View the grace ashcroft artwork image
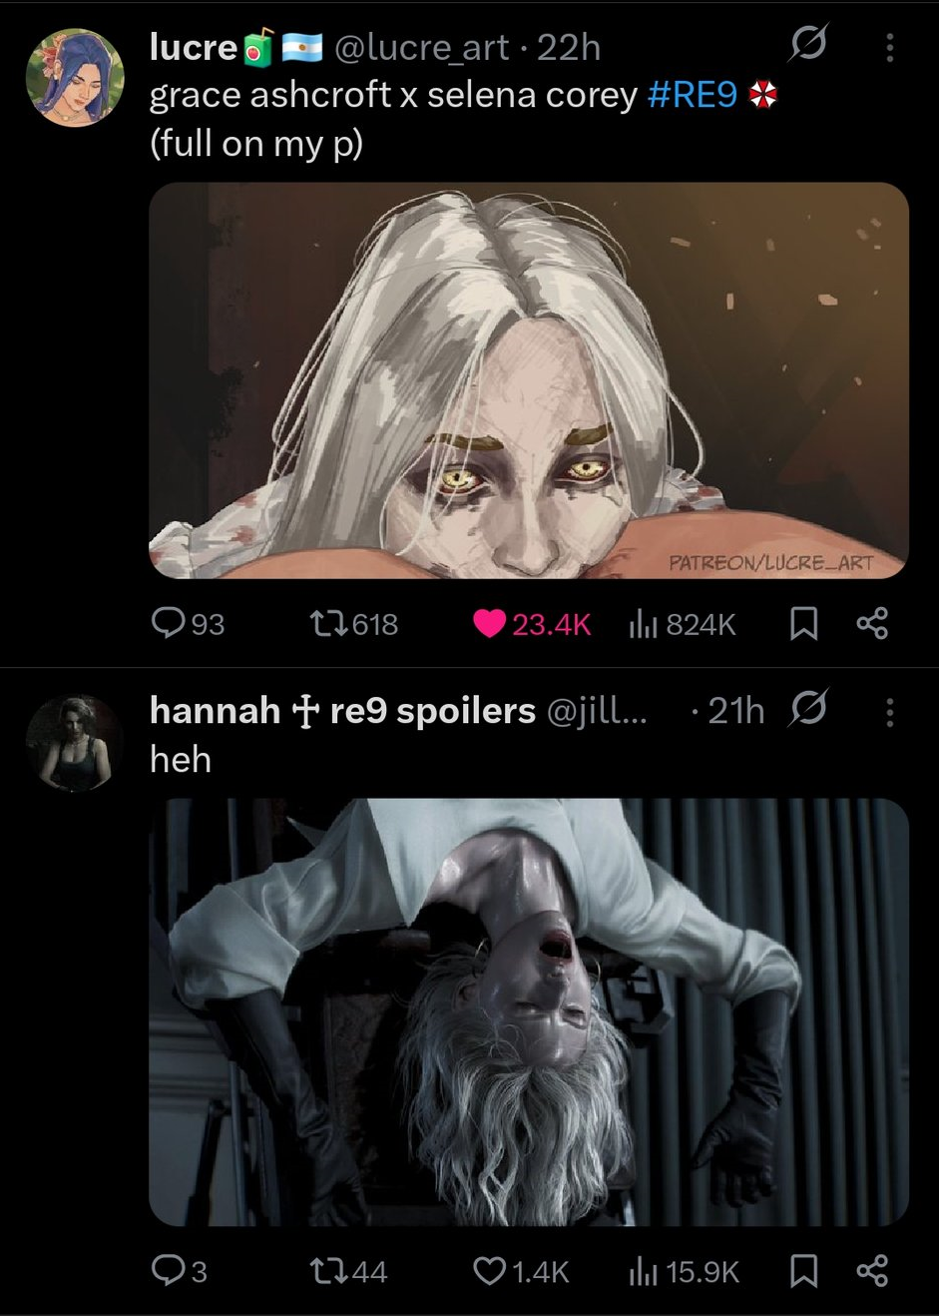The height and width of the screenshot is (1316, 939). coord(529,380)
